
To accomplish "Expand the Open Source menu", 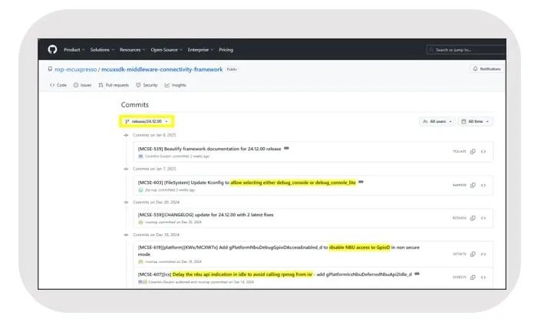I will [x=167, y=50].
